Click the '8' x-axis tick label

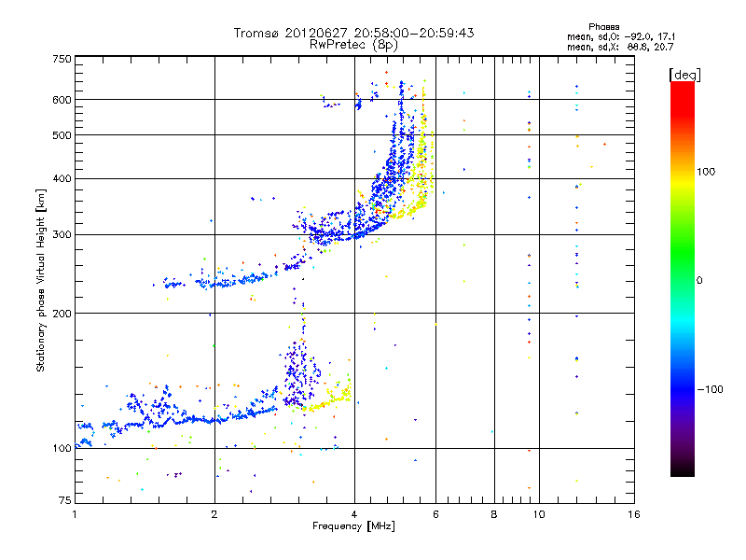pyautogui.click(x=494, y=514)
